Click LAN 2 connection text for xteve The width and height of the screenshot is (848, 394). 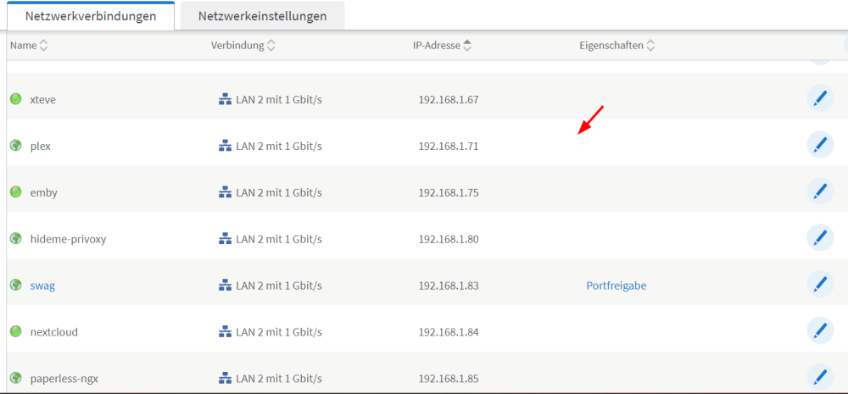pyautogui.click(x=279, y=100)
